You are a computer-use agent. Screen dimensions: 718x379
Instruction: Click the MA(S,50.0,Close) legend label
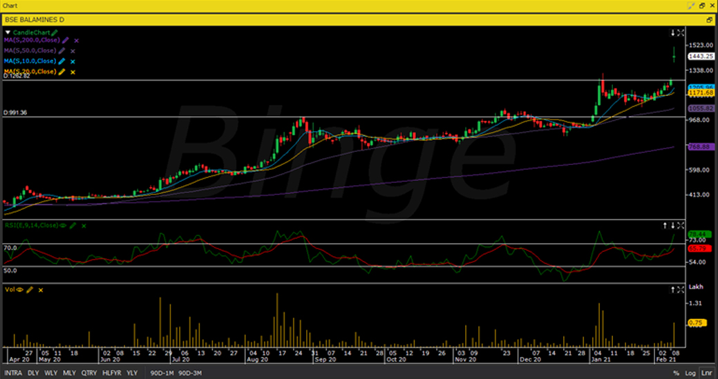tap(30, 51)
